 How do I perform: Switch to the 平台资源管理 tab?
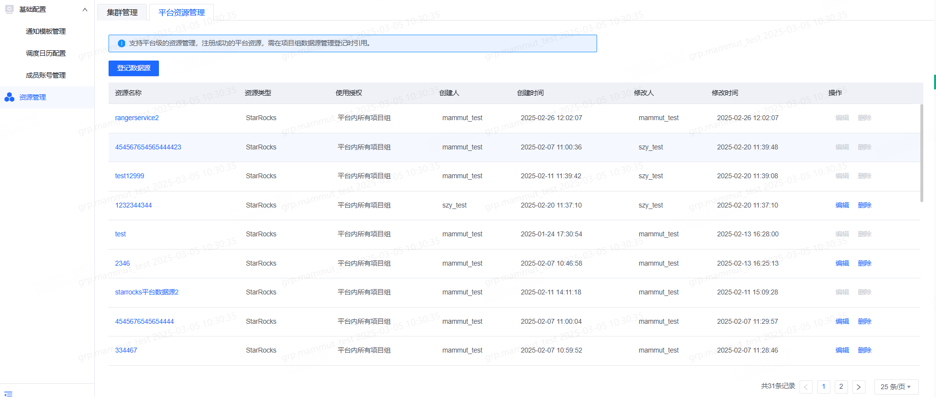coord(181,12)
